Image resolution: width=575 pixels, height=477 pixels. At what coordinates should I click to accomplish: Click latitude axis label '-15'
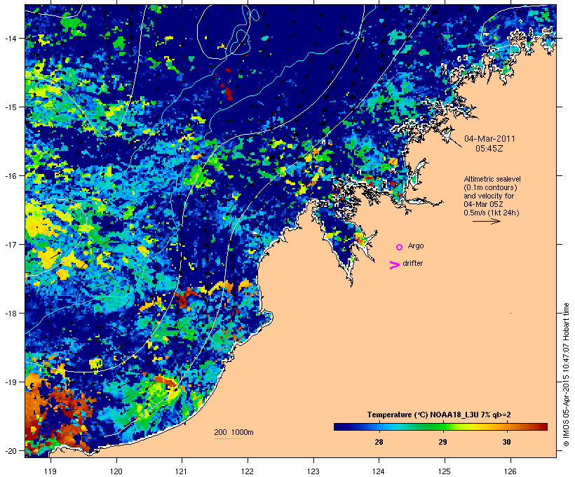pyautogui.click(x=10, y=107)
